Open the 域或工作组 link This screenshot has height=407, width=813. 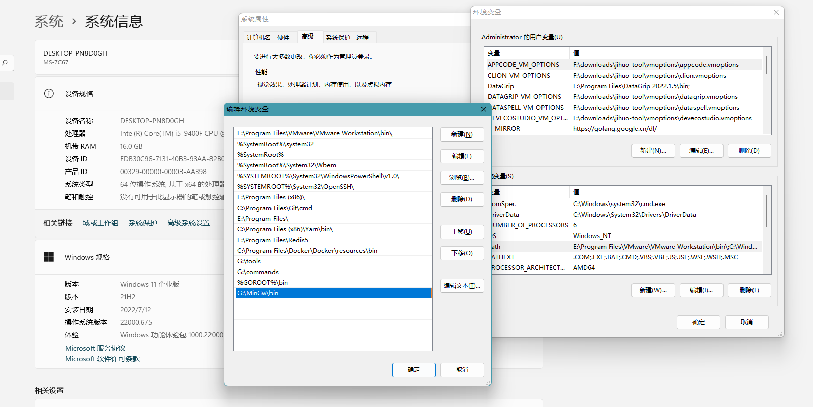101,223
